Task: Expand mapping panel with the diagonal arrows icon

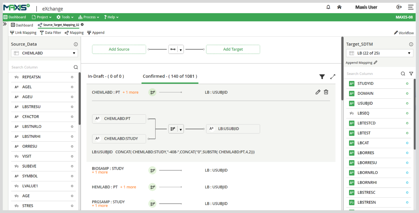Action: point(333,77)
